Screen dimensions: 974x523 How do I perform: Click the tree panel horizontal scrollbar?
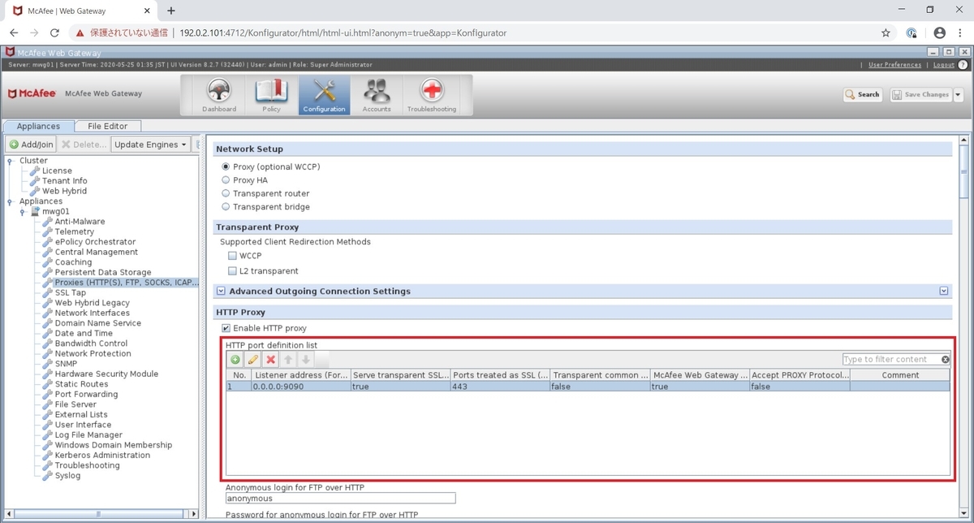[x=97, y=513]
